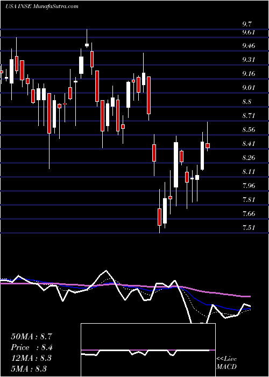Click the last red candlestick near 8.41
The height and width of the screenshot is (377, 269).
pos(208,145)
